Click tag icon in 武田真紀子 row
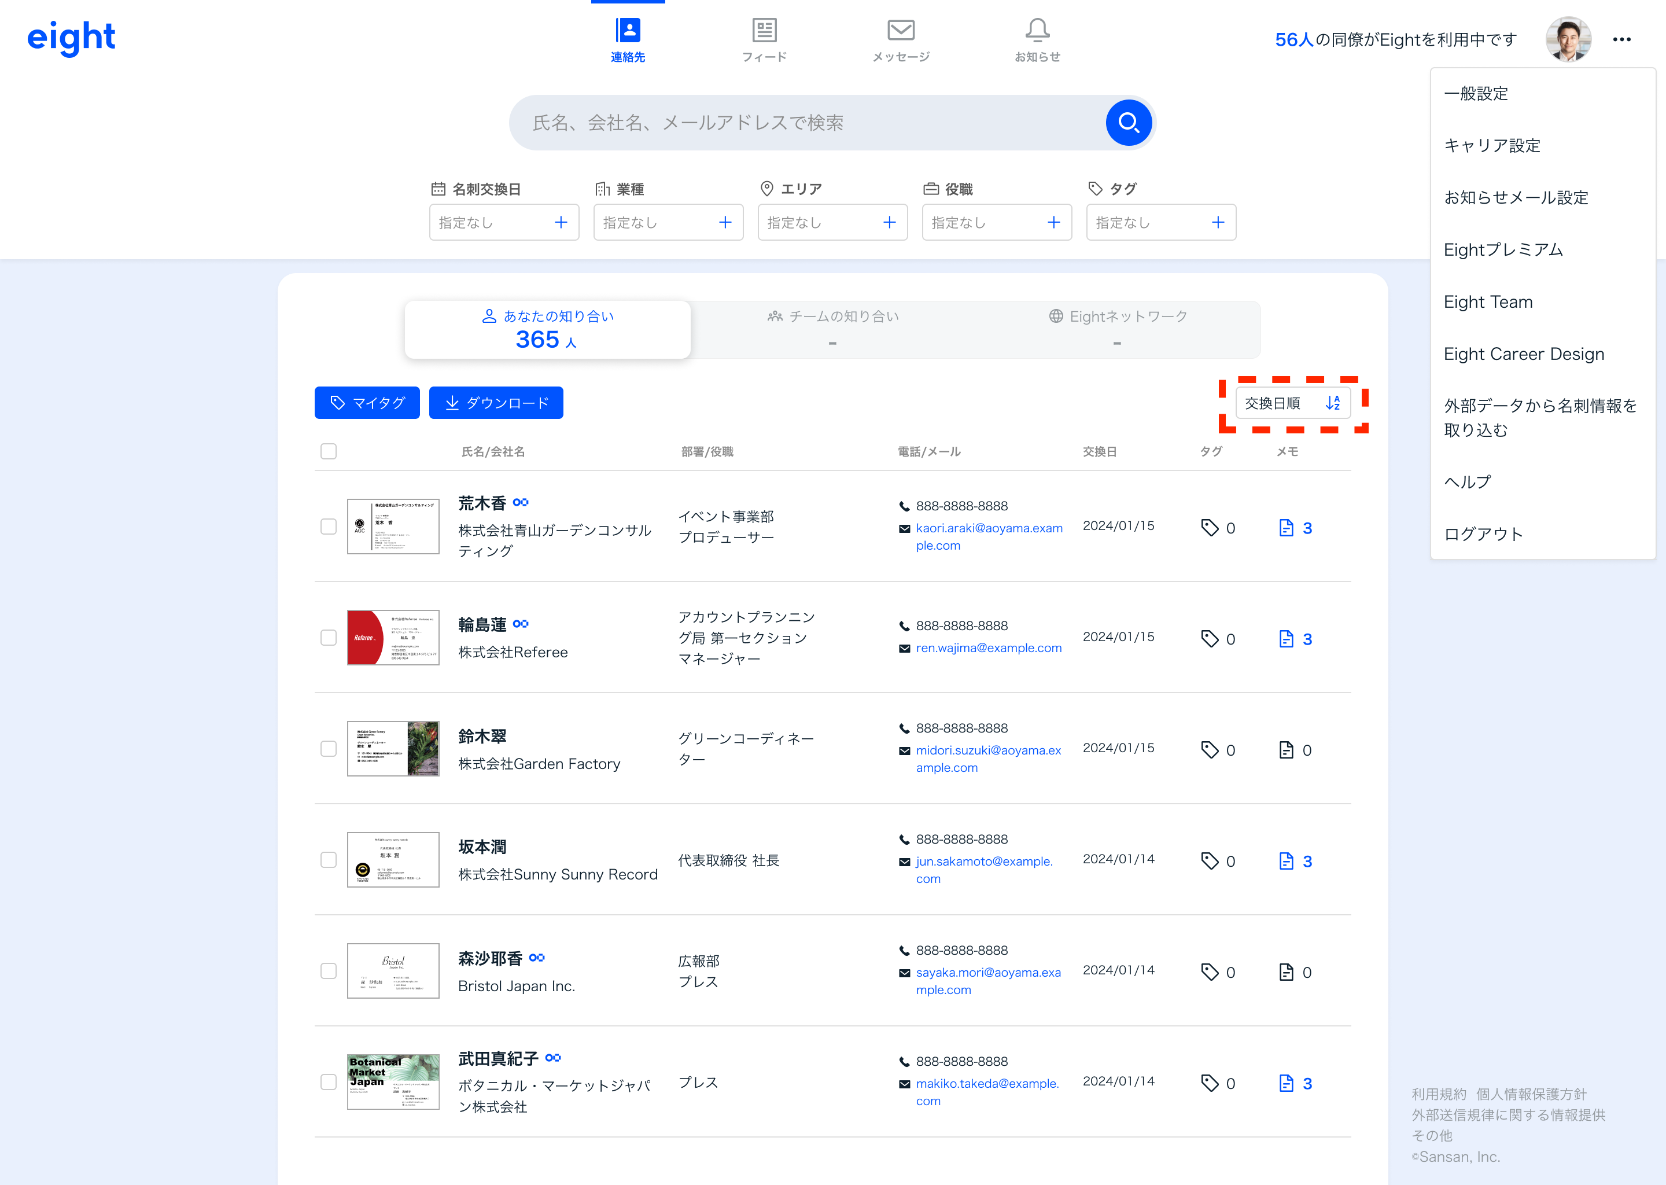Screen dimensions: 1666x1185 1210,1083
